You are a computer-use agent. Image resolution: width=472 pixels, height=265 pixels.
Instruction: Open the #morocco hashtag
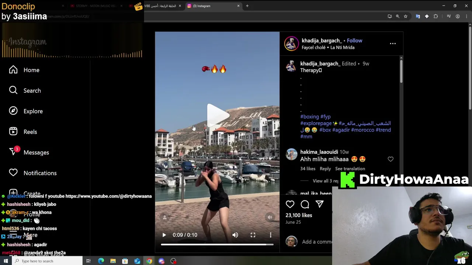tap(362, 130)
